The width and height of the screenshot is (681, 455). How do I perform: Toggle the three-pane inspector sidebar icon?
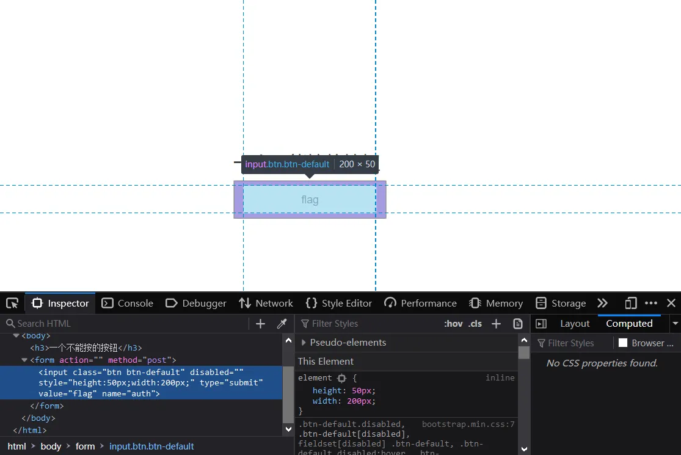coord(541,324)
